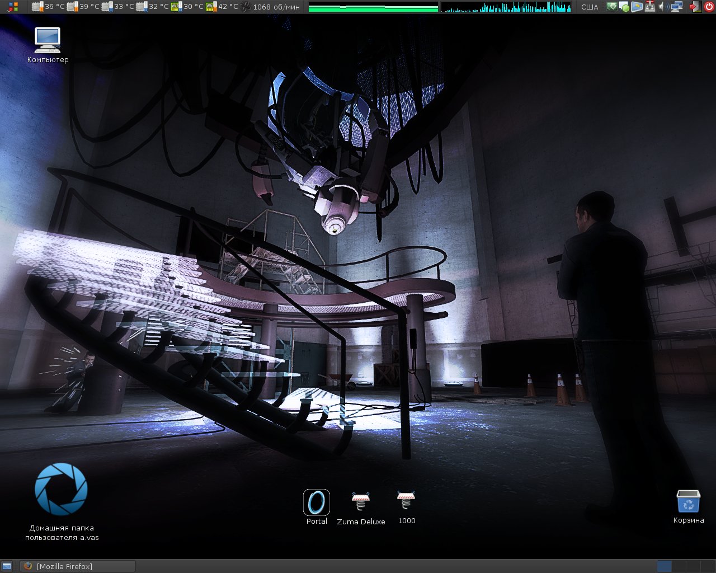716x573 pixels.
Task: Switch to the first highlighted workspace
Action: point(664,566)
